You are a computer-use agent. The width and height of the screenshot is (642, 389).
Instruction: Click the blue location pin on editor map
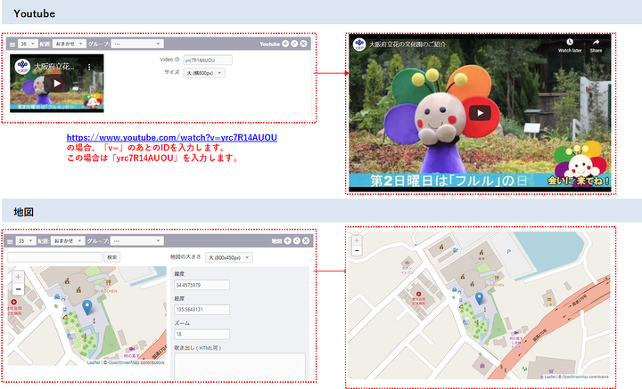pos(86,306)
